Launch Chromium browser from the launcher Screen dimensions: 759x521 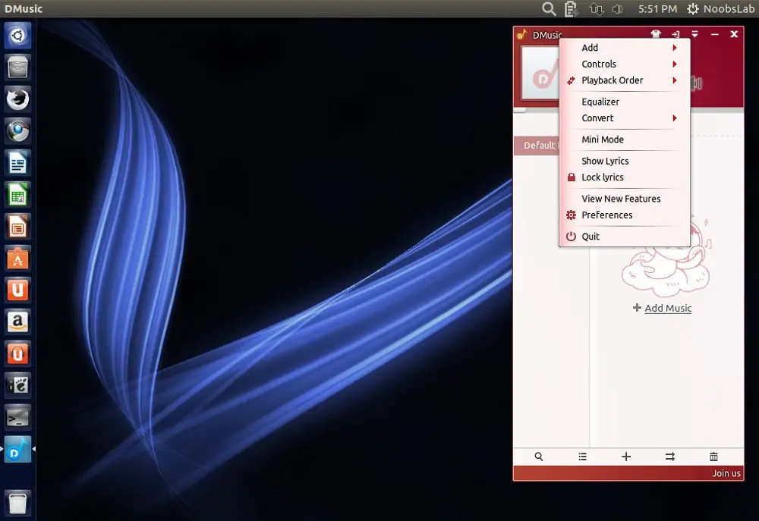[x=18, y=131]
